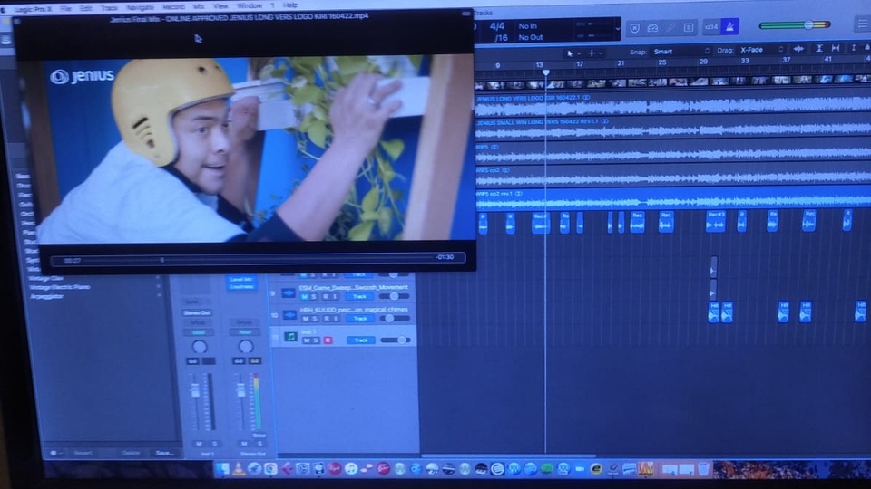Click the volume slider of Inst 1 track
Image resolution: width=871 pixels, height=489 pixels.
click(x=396, y=340)
